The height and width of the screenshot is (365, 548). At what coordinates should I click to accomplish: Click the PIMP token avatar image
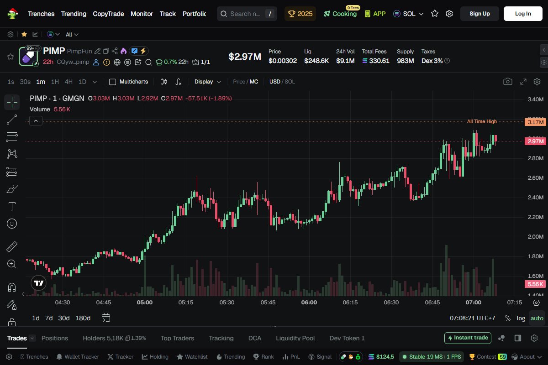(28, 57)
